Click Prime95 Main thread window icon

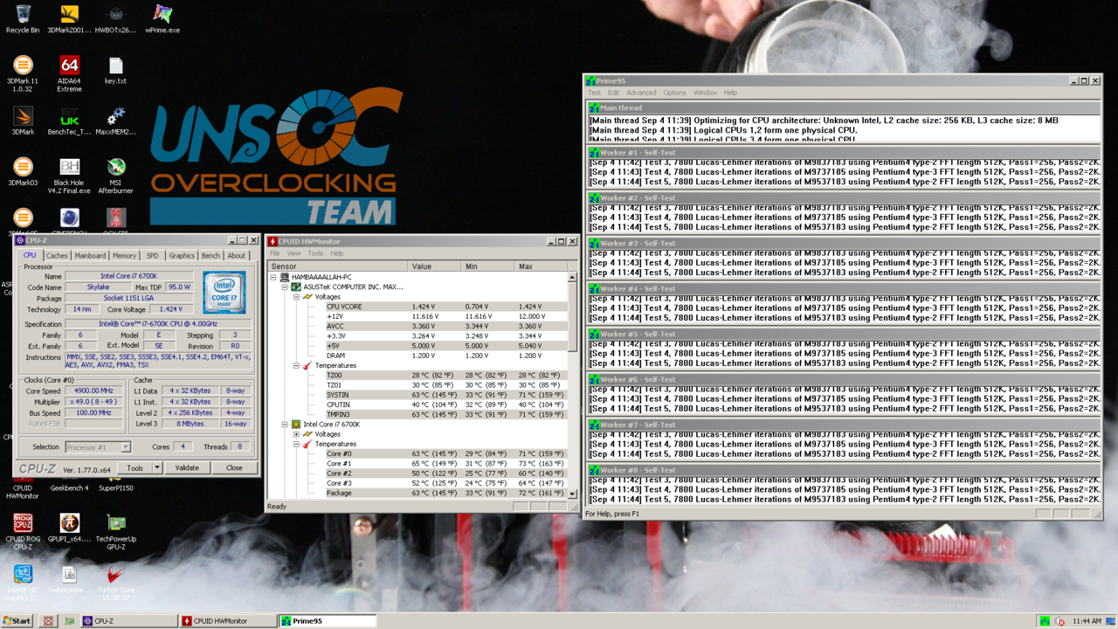pos(594,108)
